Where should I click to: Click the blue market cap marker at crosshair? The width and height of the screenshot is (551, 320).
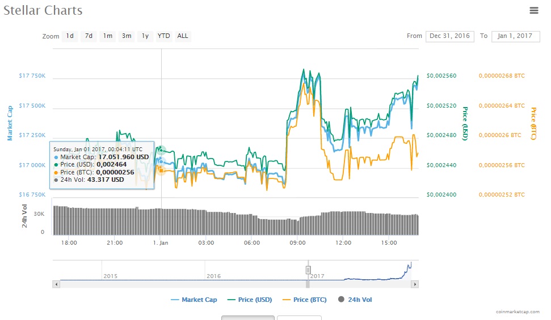coord(161,161)
